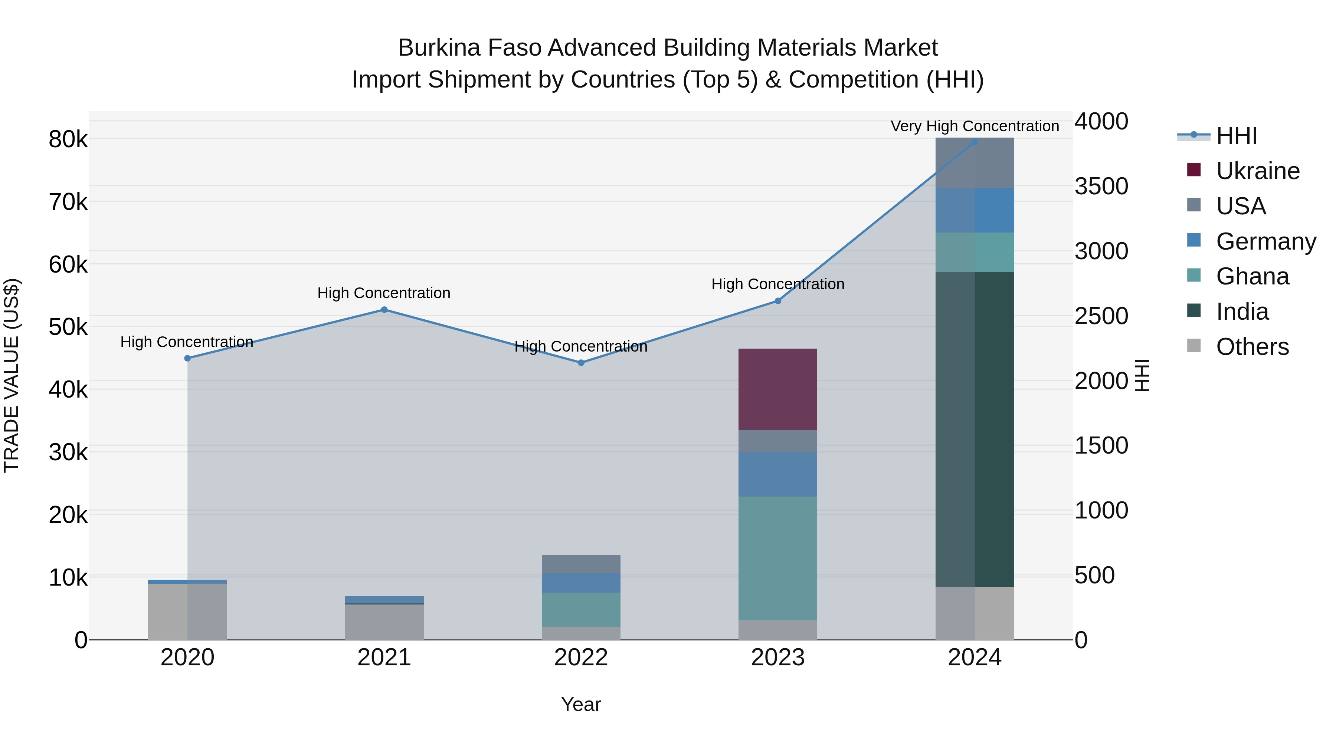Image resolution: width=1336 pixels, height=751 pixels.
Task: Select the Others bar segment in 2021
Action: (384, 622)
